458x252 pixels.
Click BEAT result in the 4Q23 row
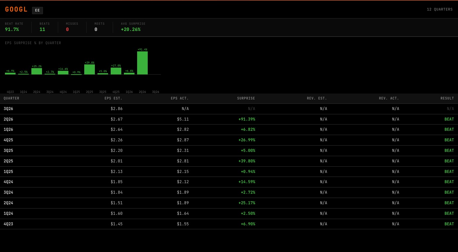pyautogui.click(x=449, y=224)
